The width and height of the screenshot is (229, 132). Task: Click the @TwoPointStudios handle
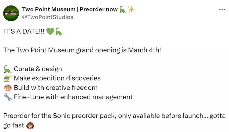point(48,17)
